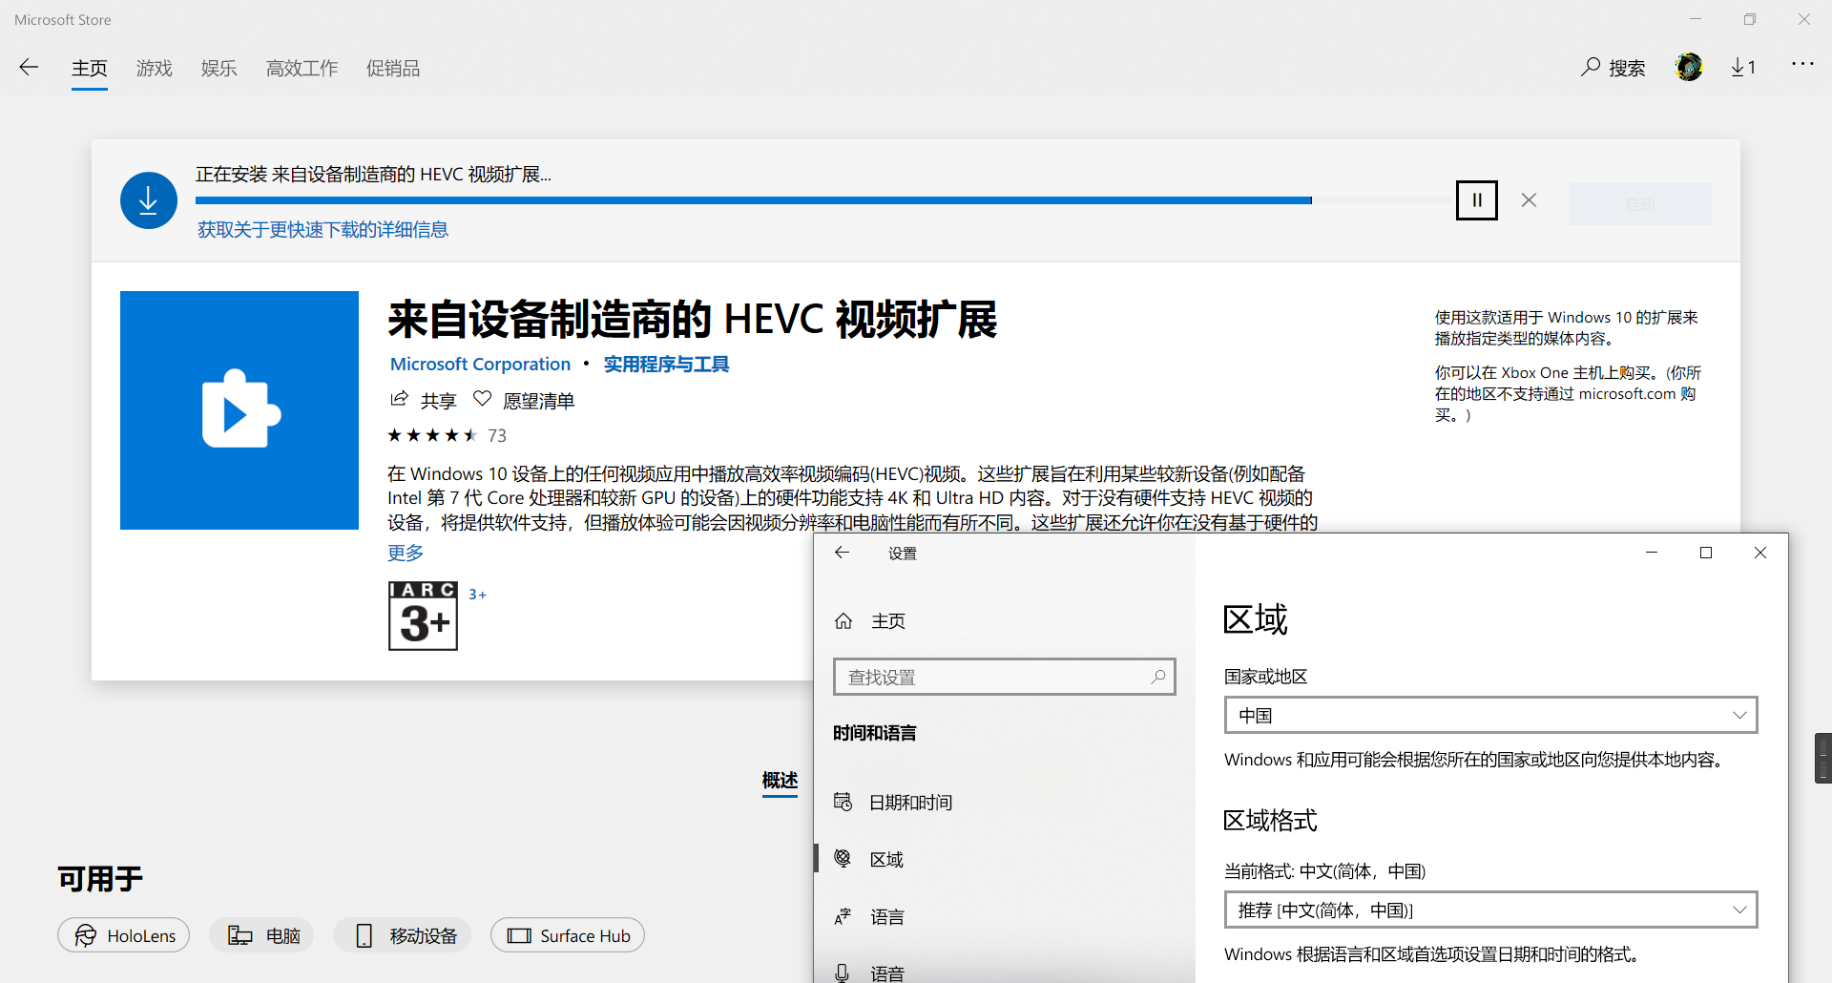Click the 区域格式 section heading
Viewport: 1832px width, 983px height.
(x=1271, y=820)
